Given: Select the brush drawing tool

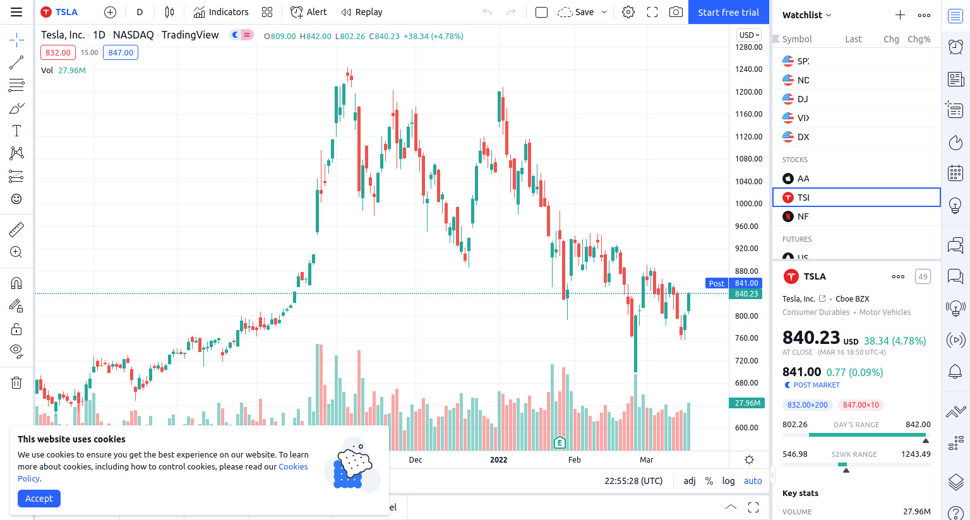Looking at the screenshot, I should point(16,108).
